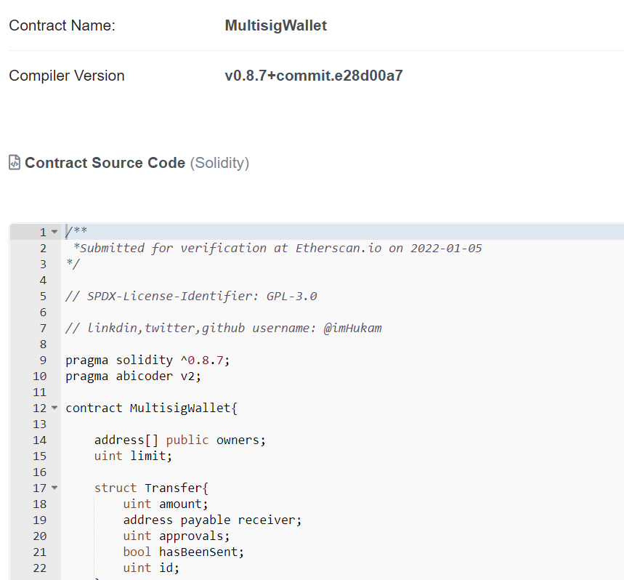Click the Submitted for verification at Etherscan.io comment
Viewport: 624px width, 580px height.
click(277, 248)
